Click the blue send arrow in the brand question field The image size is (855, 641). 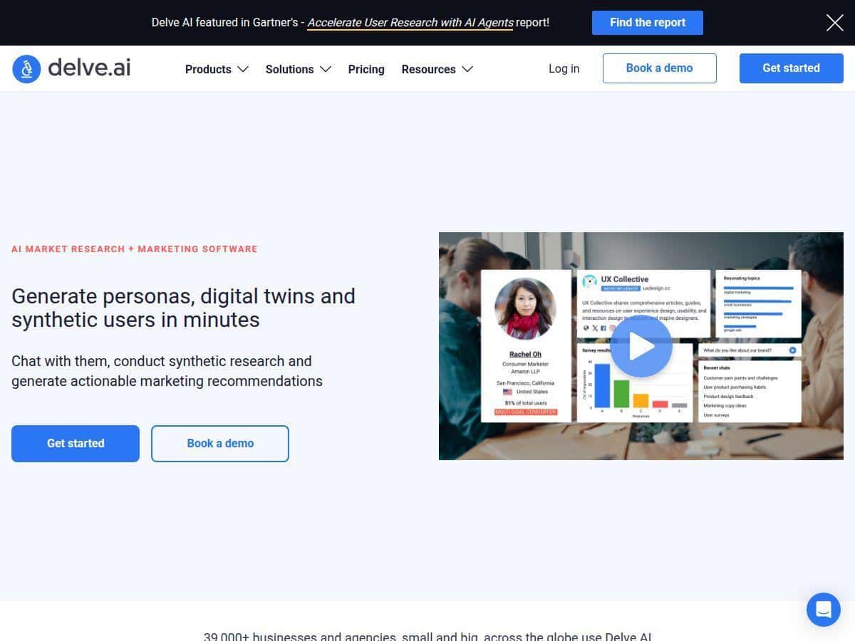point(792,350)
